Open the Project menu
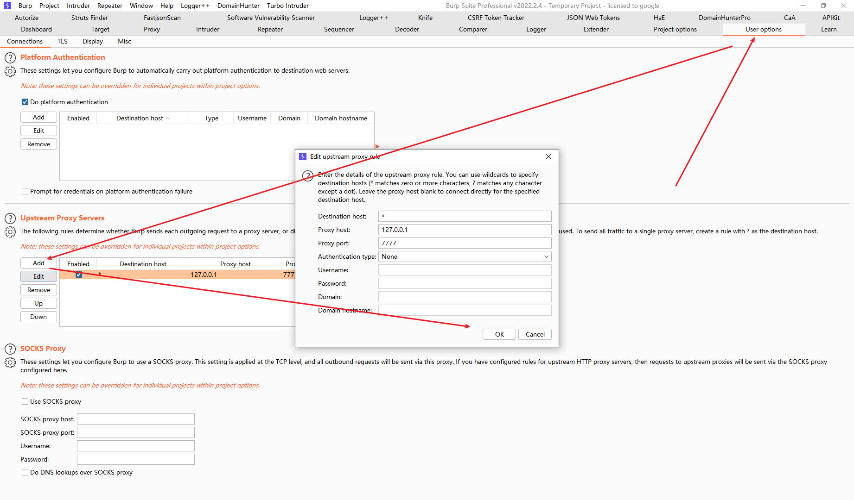This screenshot has height=500, width=854. click(x=49, y=6)
